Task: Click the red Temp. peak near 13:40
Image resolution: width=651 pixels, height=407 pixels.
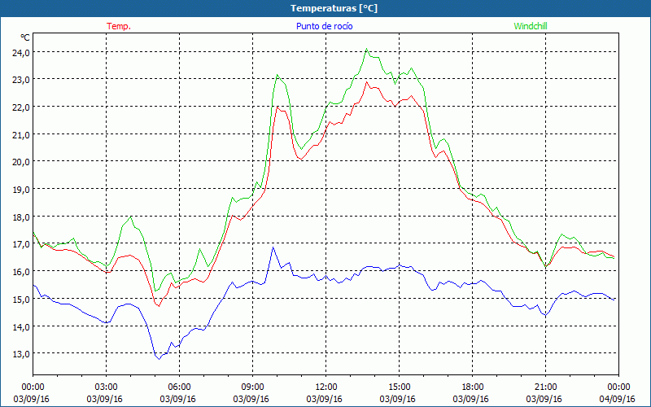Action: pyautogui.click(x=367, y=82)
